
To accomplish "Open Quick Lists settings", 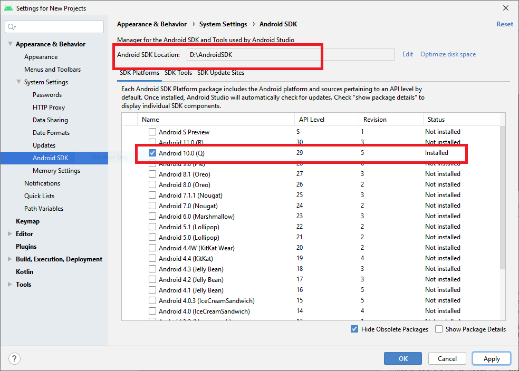I will coord(39,196).
